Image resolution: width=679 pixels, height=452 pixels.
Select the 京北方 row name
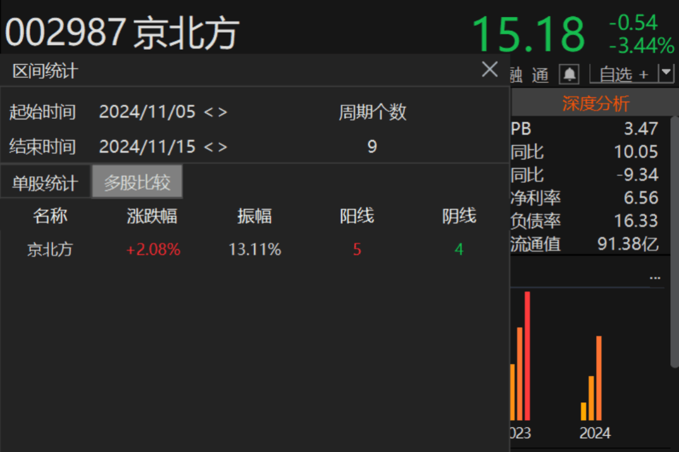point(50,250)
